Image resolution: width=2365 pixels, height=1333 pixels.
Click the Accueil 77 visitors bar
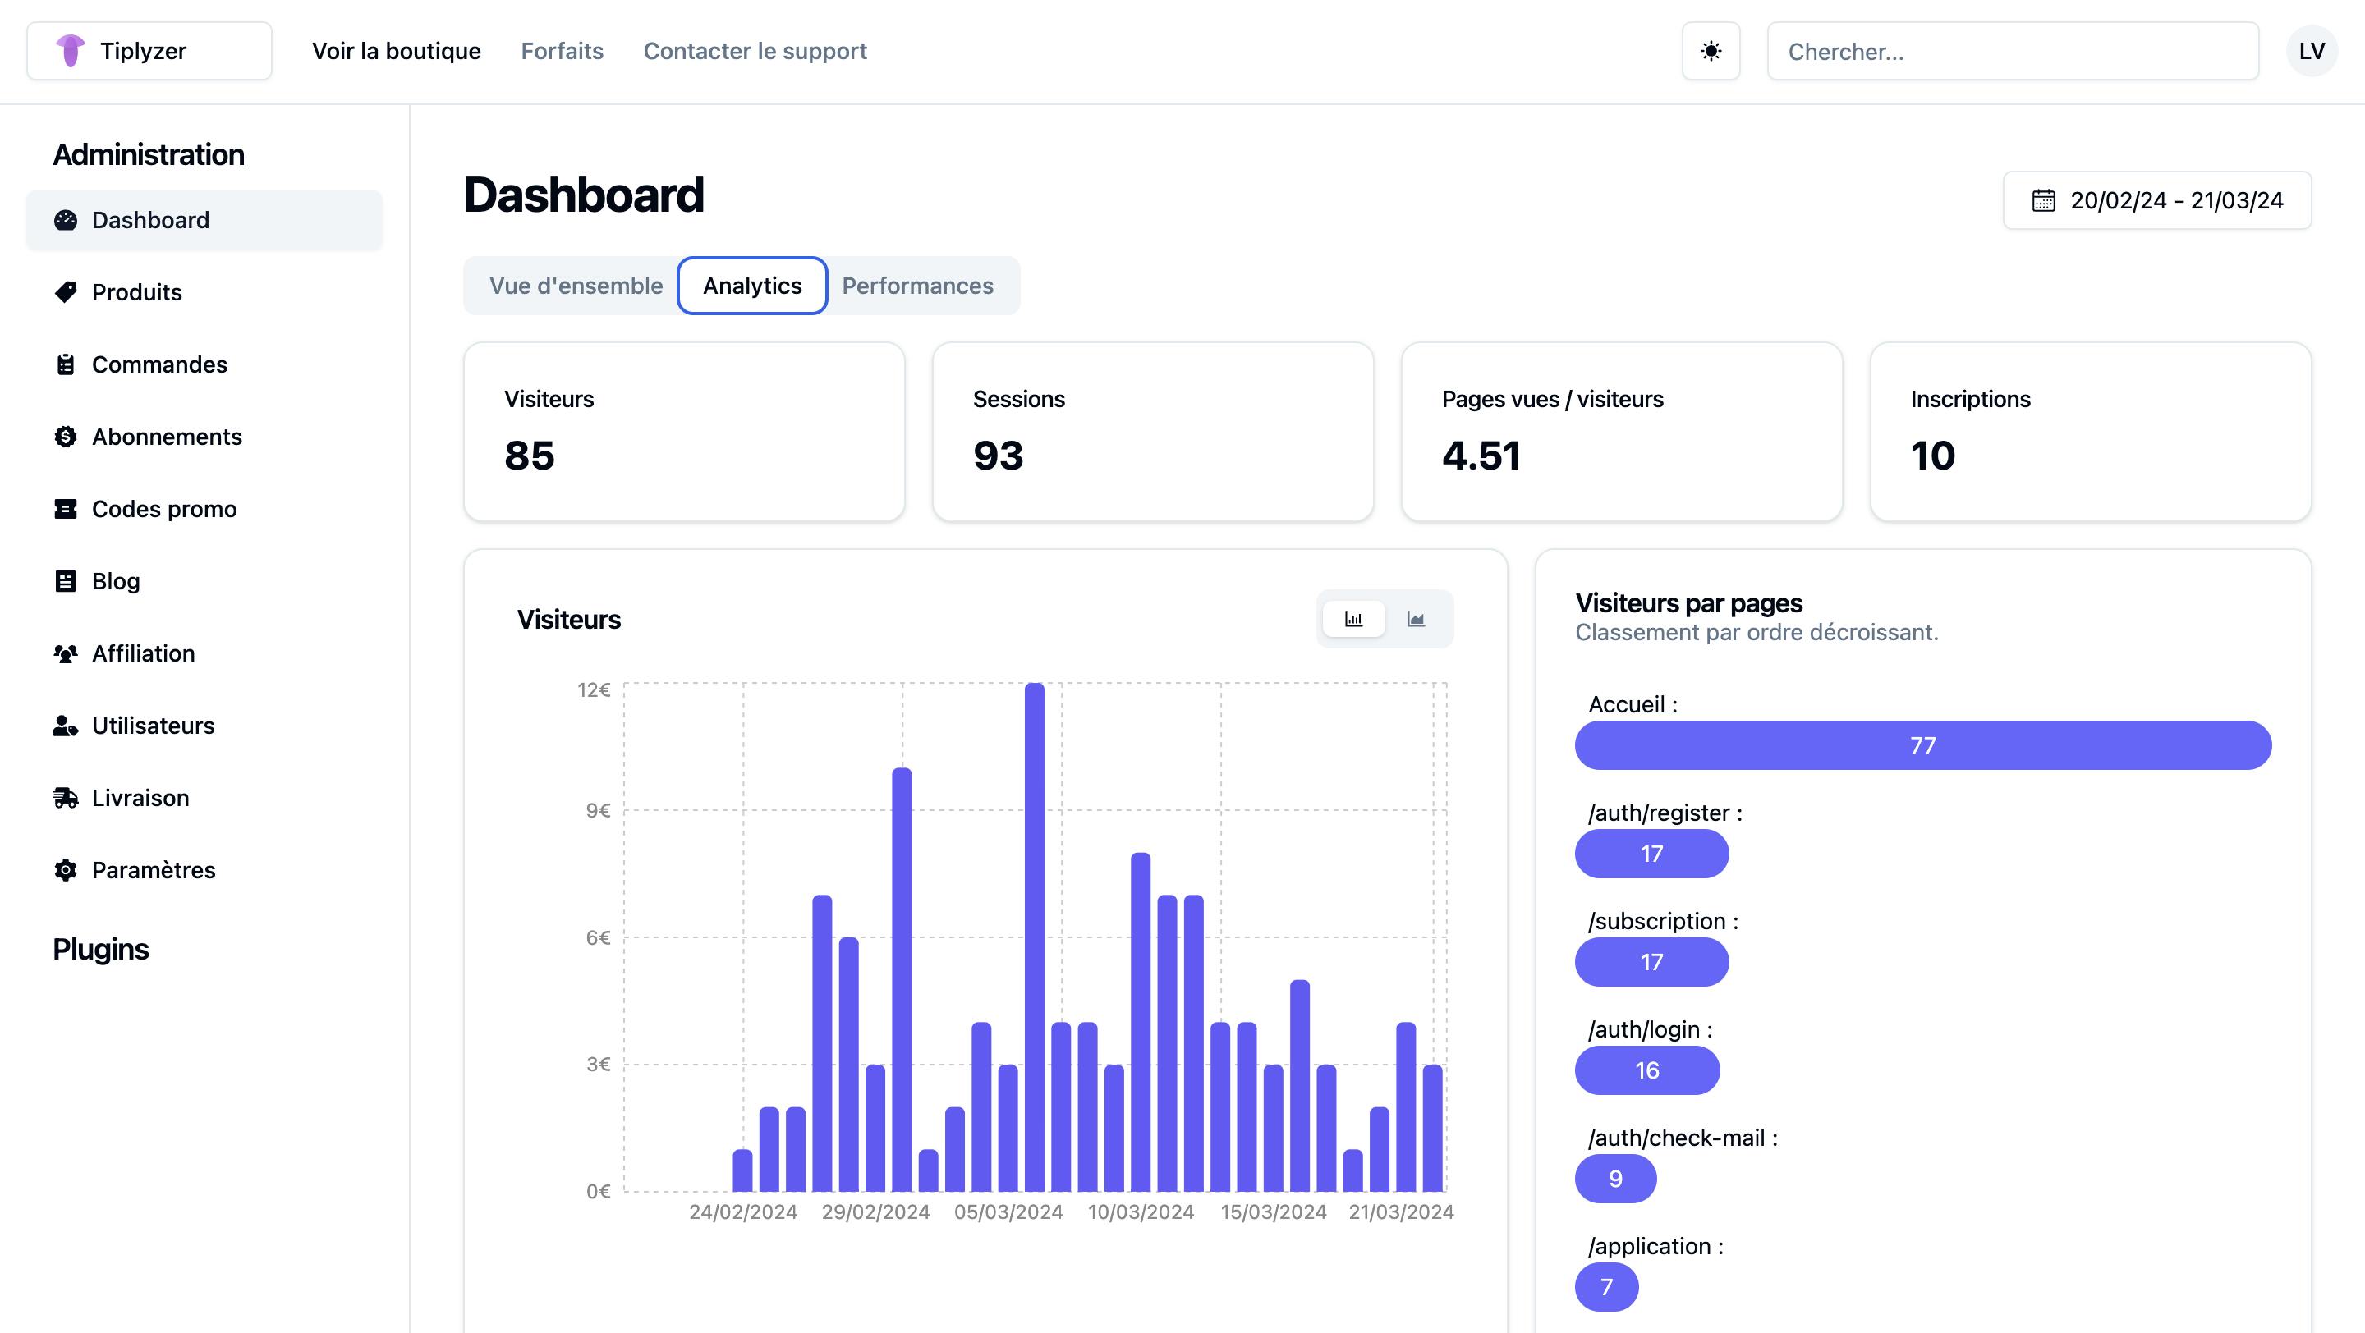(x=1922, y=745)
